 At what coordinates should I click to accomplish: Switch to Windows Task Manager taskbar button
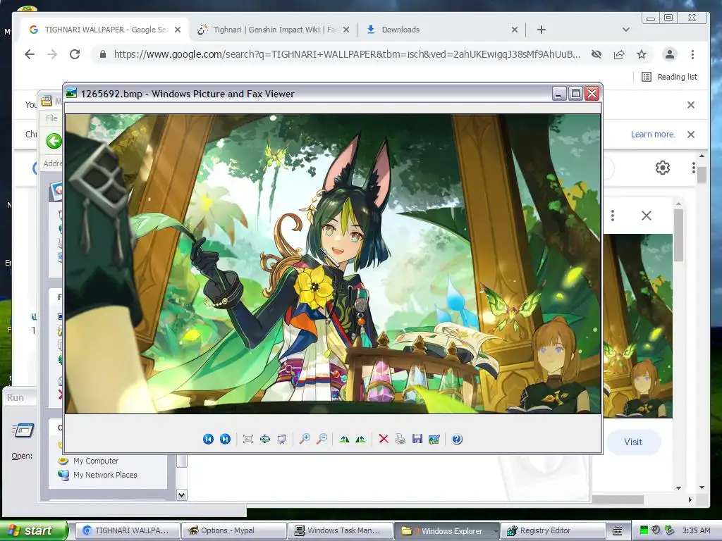point(340,530)
